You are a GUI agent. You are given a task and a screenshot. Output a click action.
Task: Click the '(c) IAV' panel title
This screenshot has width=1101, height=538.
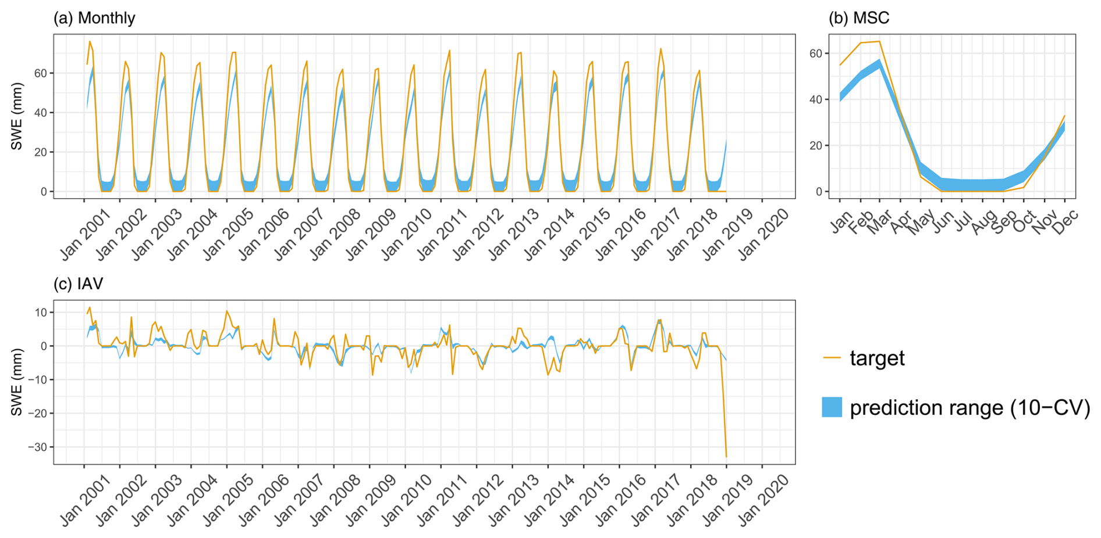pyautogui.click(x=79, y=284)
